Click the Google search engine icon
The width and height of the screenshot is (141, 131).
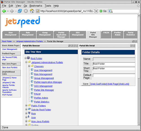coord(111,11)
